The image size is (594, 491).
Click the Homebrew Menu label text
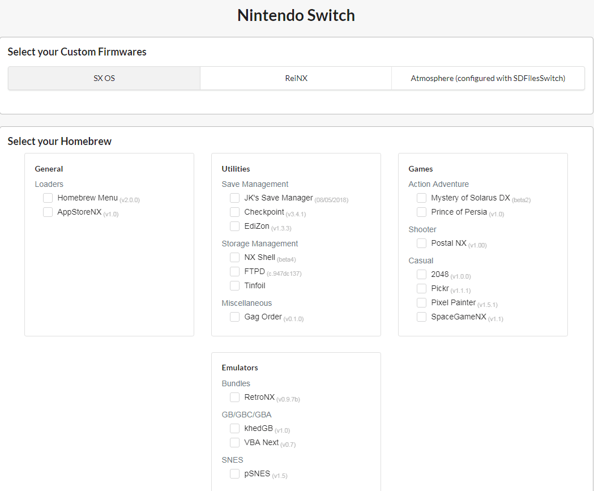point(88,198)
